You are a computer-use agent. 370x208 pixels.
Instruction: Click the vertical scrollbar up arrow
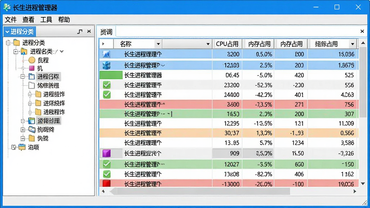(363, 43)
